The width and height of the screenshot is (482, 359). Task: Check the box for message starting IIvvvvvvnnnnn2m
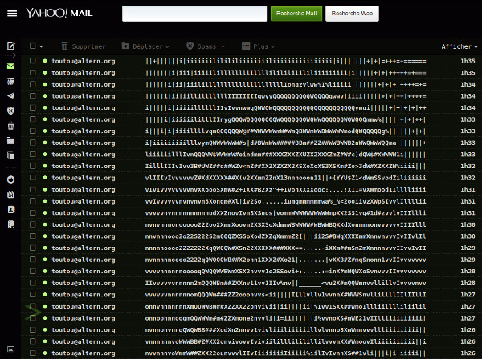(x=33, y=283)
